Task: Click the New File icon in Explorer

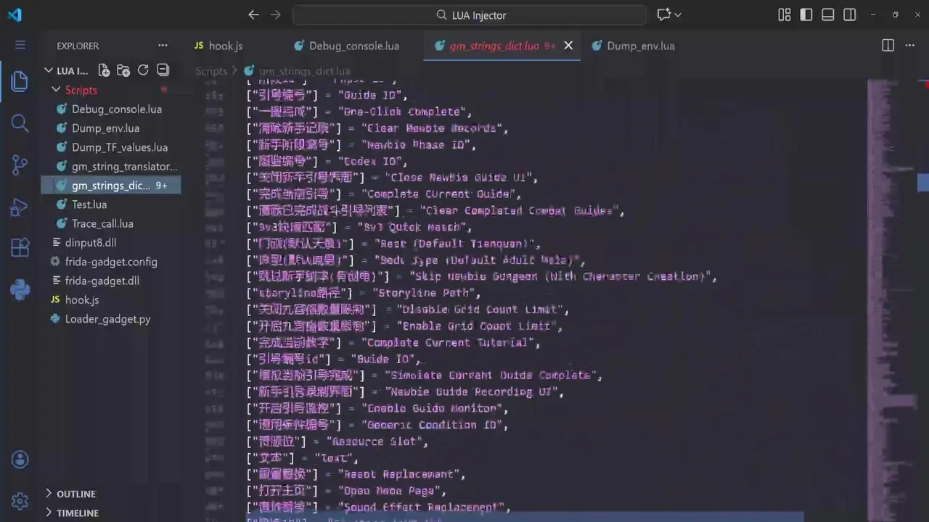Action: [x=104, y=70]
